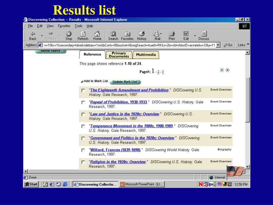The image size is (273, 205).
Task: Open the Edit menu
Action: (x=40, y=26)
